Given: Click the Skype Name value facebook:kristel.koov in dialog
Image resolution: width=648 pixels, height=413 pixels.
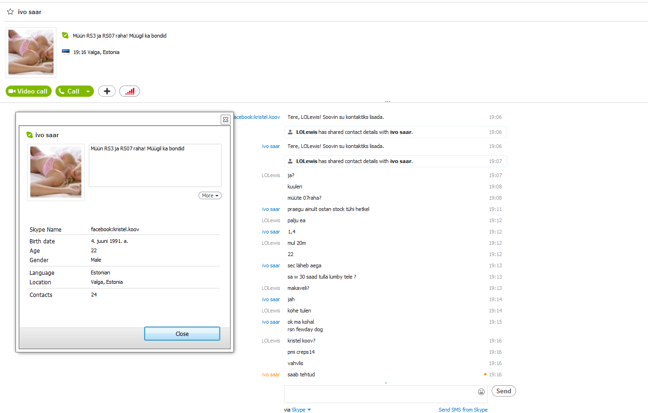Looking at the screenshot, I should pos(115,229).
